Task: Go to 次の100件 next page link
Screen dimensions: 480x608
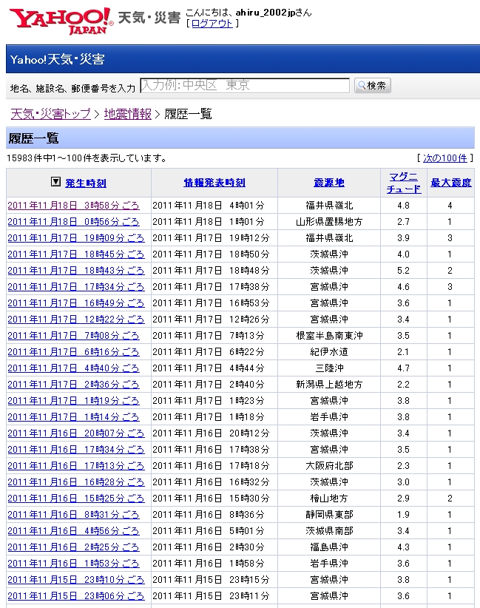Action: (x=445, y=158)
